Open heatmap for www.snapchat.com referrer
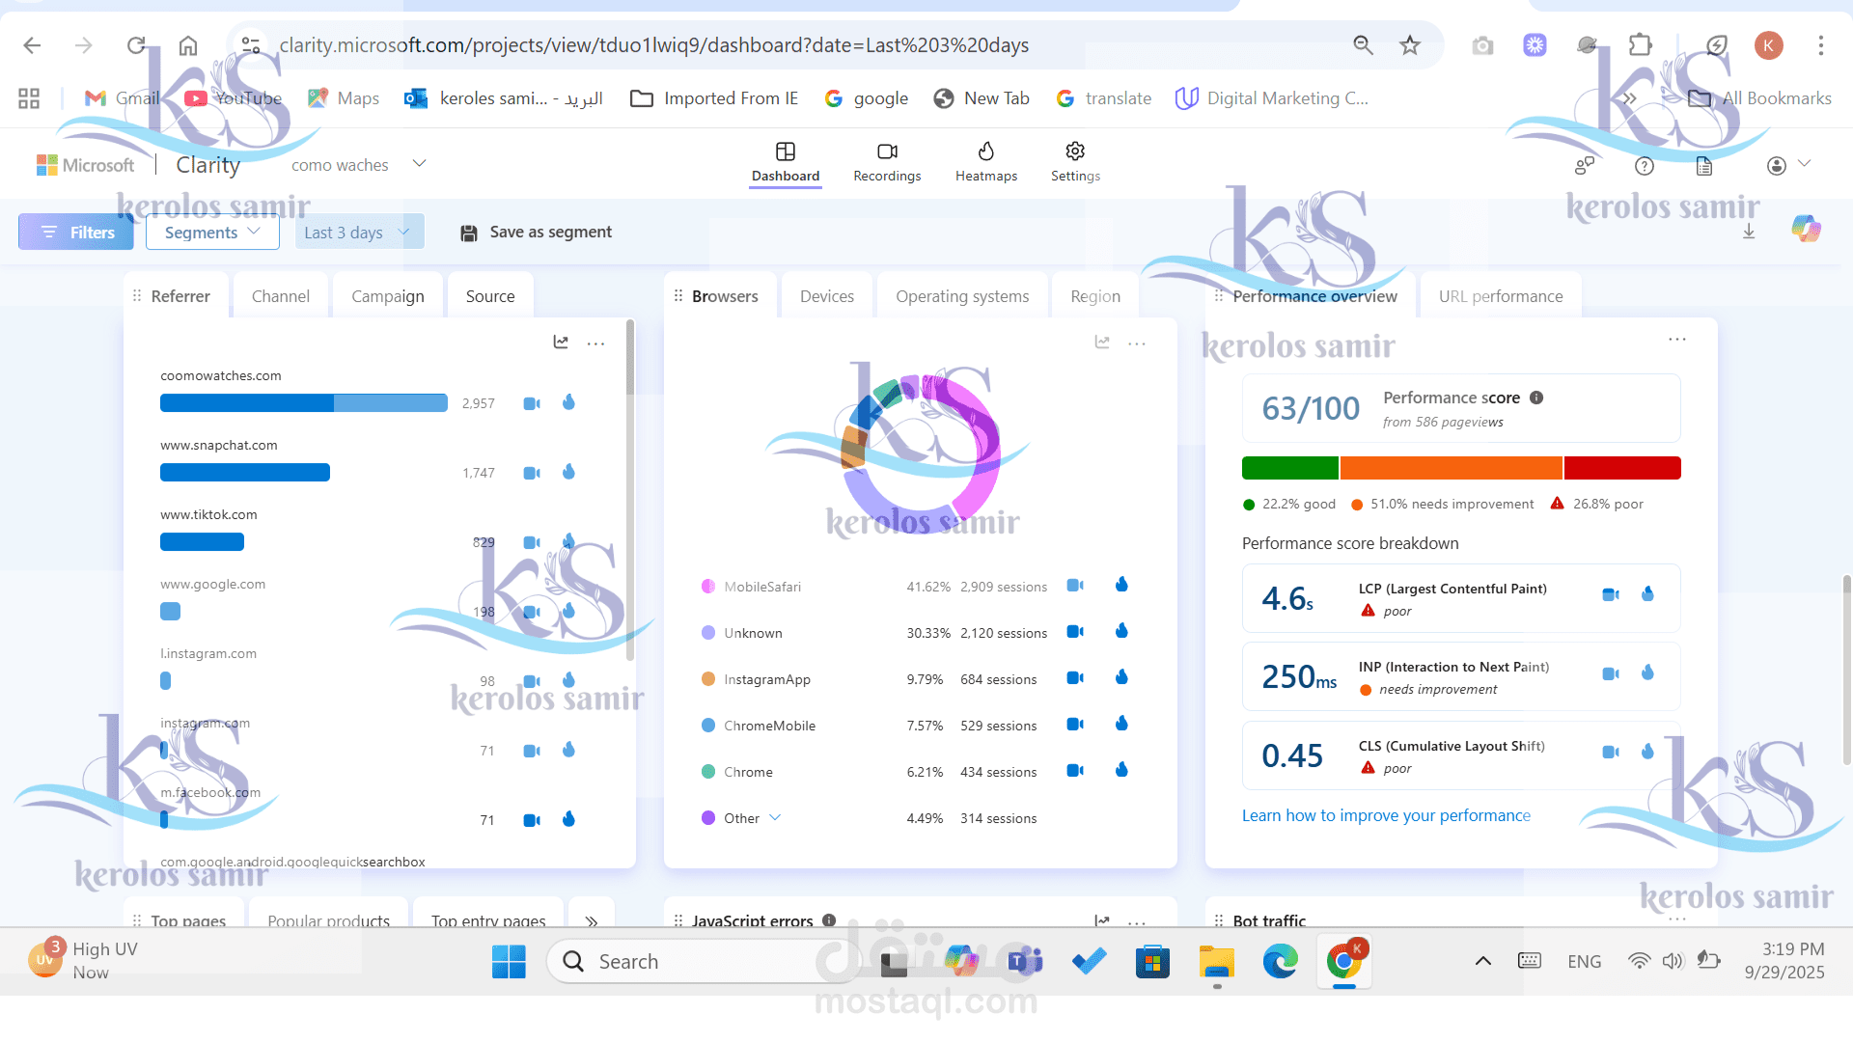Image resolution: width=1853 pixels, height=1042 pixels. (x=568, y=472)
